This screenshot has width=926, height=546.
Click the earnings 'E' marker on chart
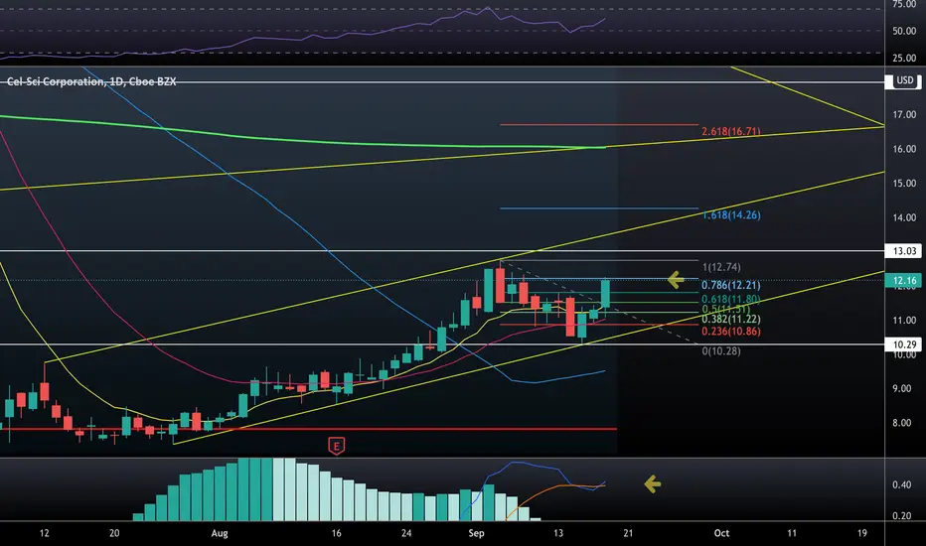pos(336,446)
